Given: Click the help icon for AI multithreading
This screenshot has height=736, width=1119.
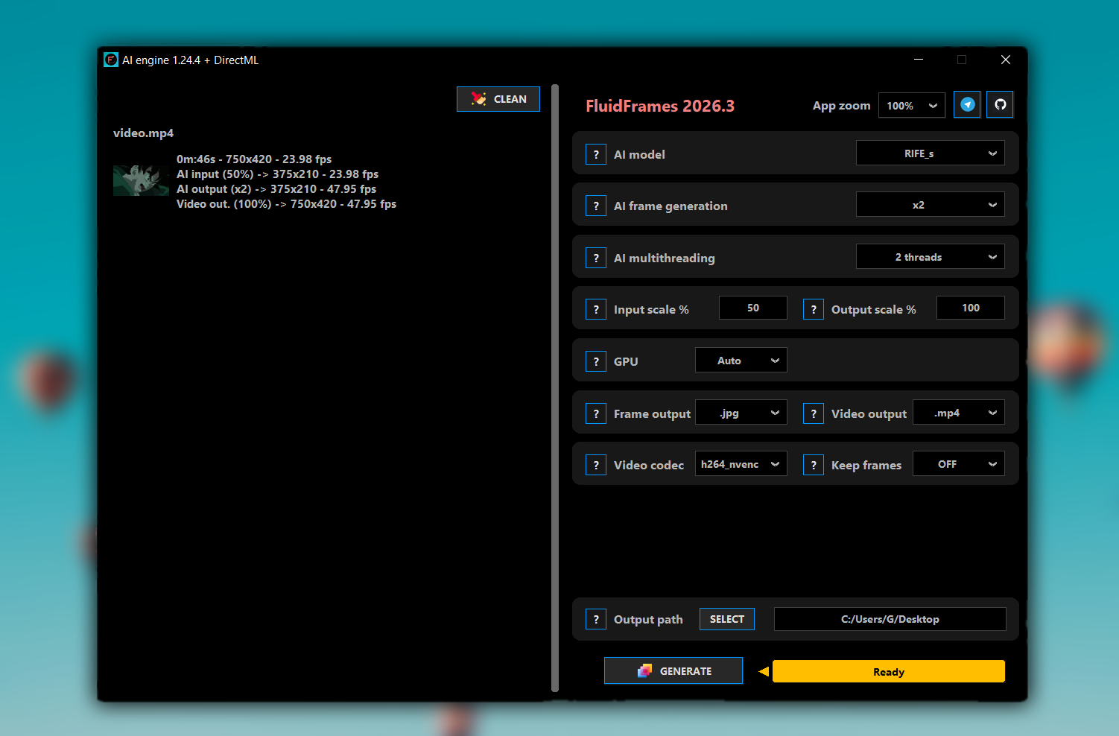Looking at the screenshot, I should click(x=596, y=258).
